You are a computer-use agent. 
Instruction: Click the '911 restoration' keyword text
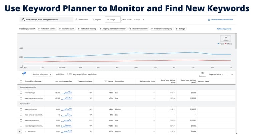(x=30, y=131)
